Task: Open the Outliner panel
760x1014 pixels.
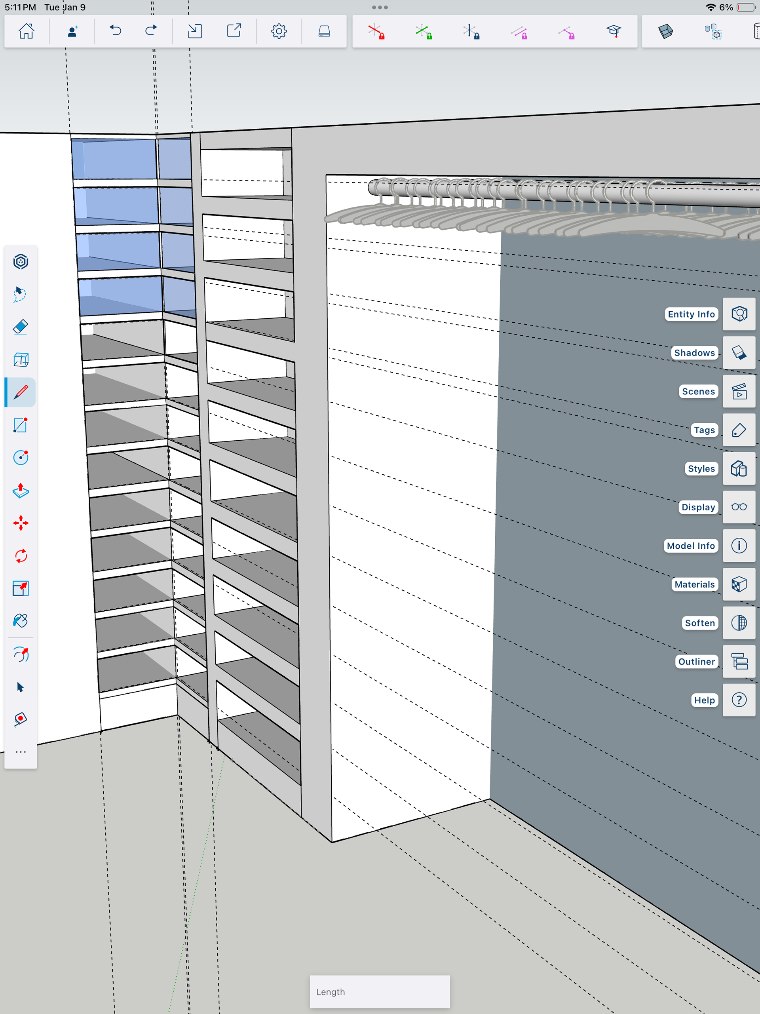Action: [739, 662]
